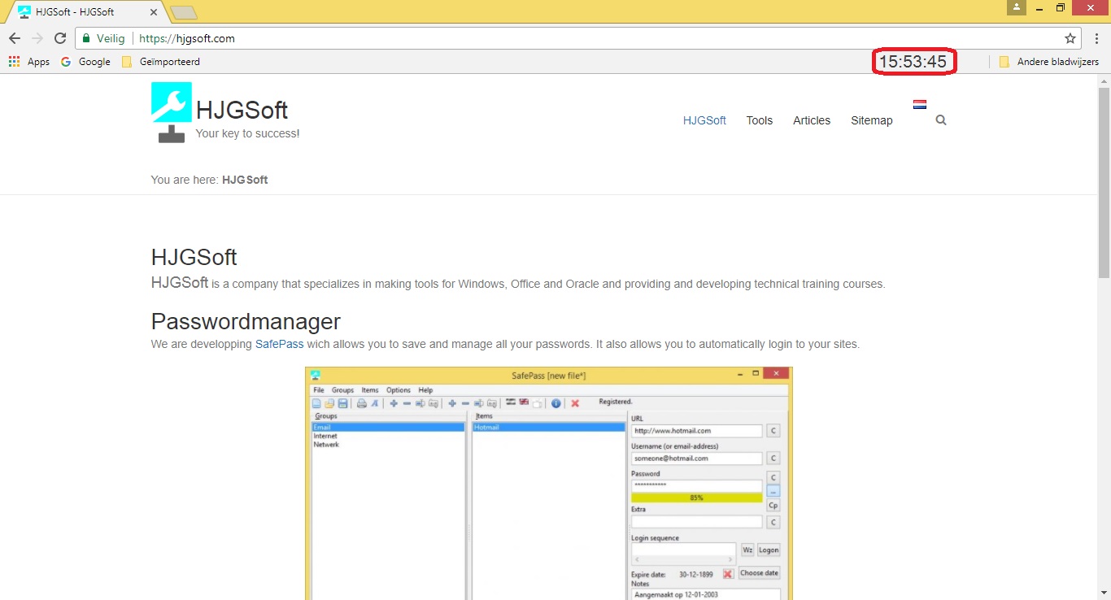Open Google bookmark in bookmarks bar
Image resolution: width=1111 pixels, height=600 pixels.
pyautogui.click(x=86, y=62)
